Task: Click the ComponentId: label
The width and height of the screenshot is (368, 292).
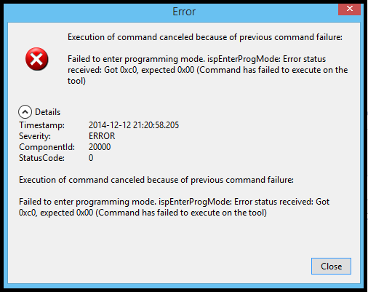Action: point(47,147)
